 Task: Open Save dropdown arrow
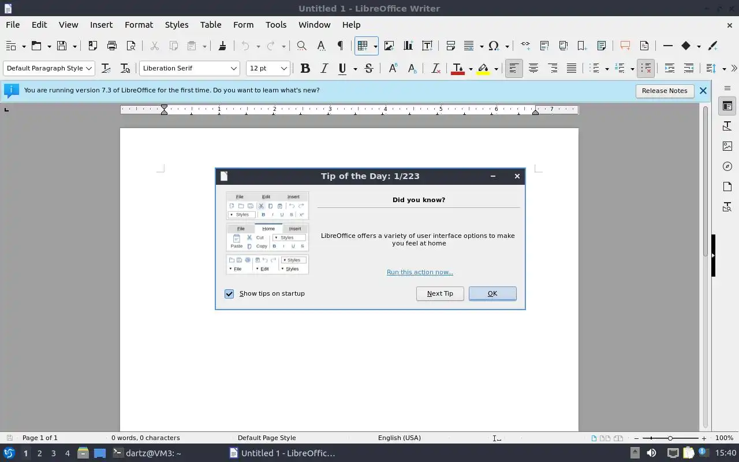point(74,46)
